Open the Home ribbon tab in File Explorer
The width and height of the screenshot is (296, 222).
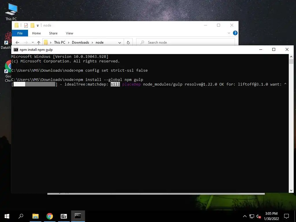click(x=36, y=33)
